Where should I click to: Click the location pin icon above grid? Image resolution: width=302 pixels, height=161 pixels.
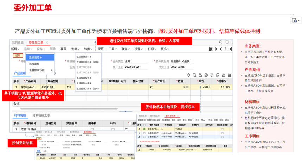pyautogui.click(x=189, y=75)
